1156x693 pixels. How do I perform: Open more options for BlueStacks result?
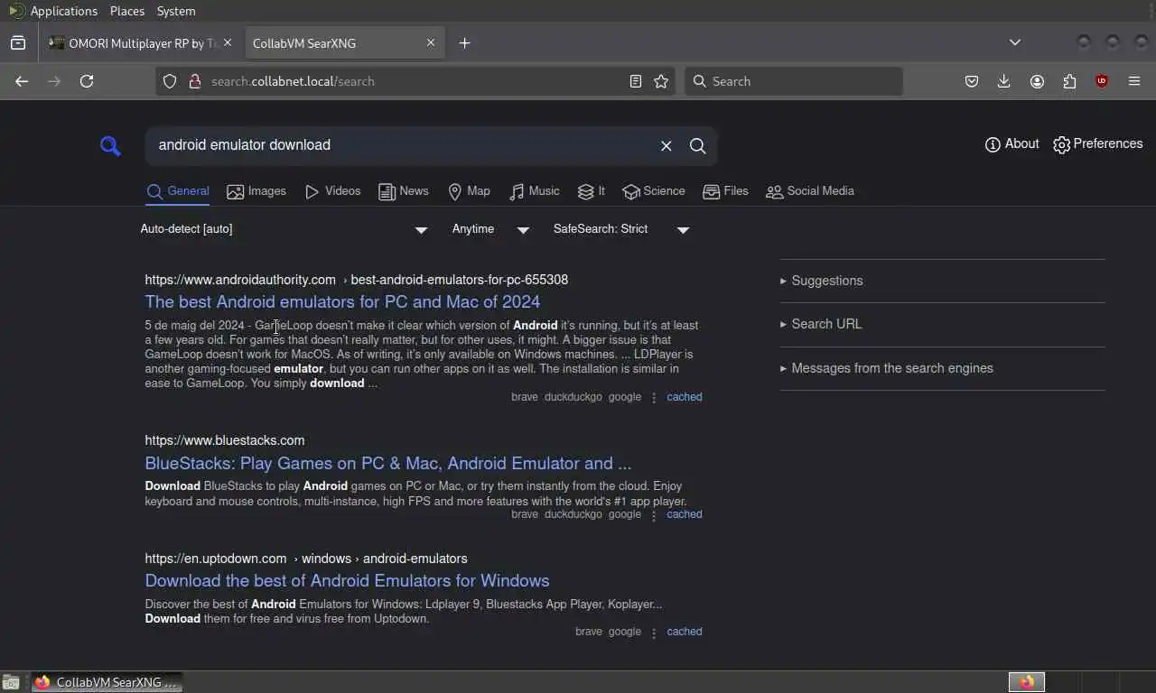[x=654, y=515]
